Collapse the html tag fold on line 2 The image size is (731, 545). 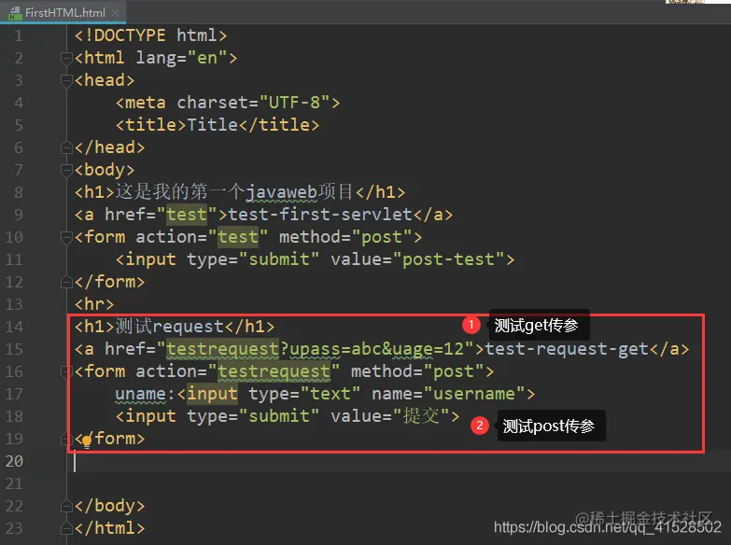click(x=65, y=58)
